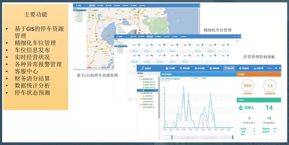289x145 pixels.
Task: Click the 现金收入 label in the income panel
Action: [270, 123]
